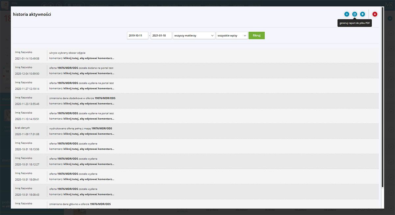Viewport: 395px width, 215px height.
Task: Click the start date field showing 2019-10-11
Action: (x=138, y=35)
